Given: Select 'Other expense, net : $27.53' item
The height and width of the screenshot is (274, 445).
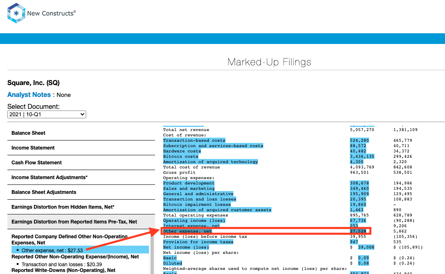Looking at the screenshot, I should click(x=80, y=250).
